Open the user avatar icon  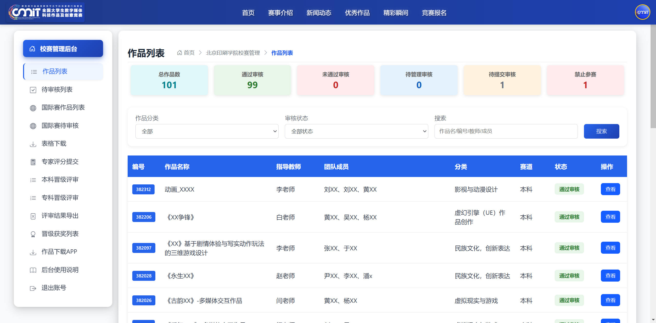642,12
